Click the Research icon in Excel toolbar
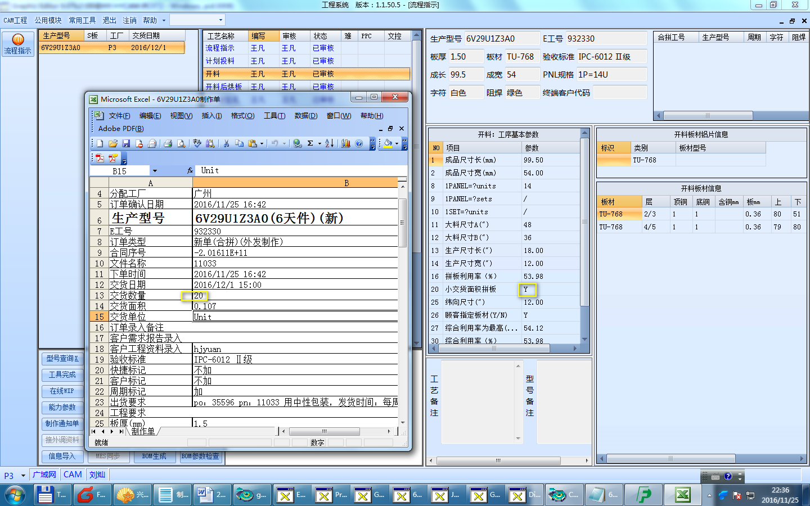The height and width of the screenshot is (506, 810). 210,143
